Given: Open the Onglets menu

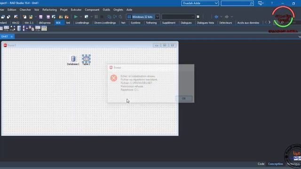Looking at the screenshot, I should [118, 10].
